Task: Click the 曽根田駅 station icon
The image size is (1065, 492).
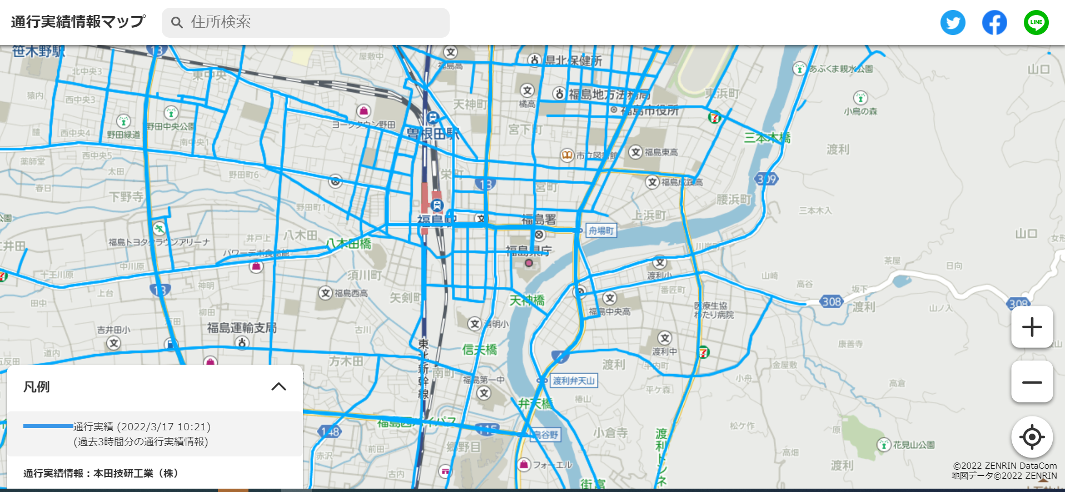Action: (x=432, y=117)
